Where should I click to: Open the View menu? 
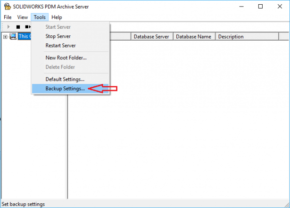(22, 17)
